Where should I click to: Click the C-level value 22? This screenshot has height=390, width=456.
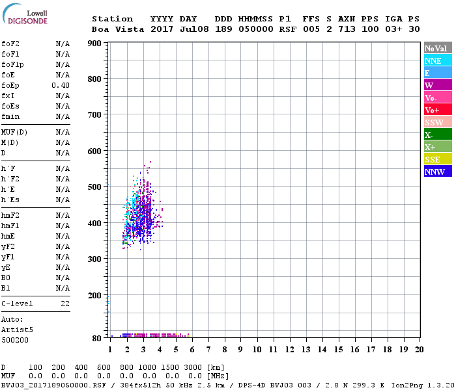(64, 304)
